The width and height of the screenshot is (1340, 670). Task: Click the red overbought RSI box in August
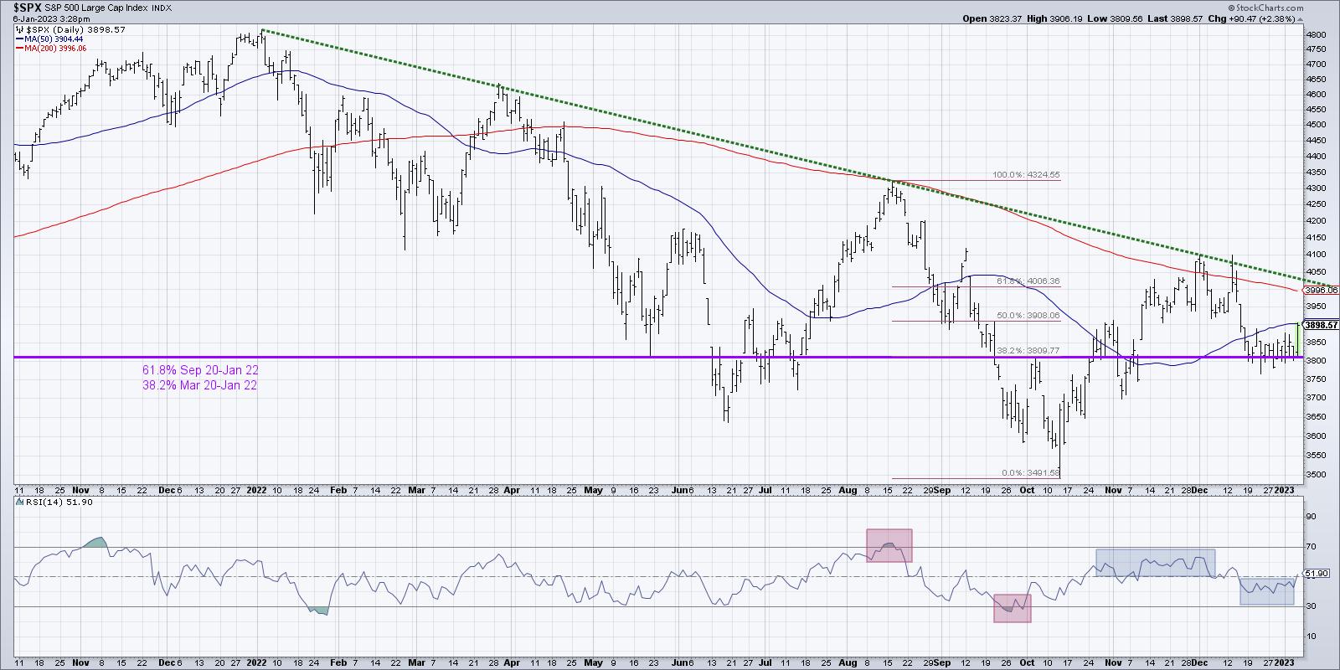click(x=889, y=545)
